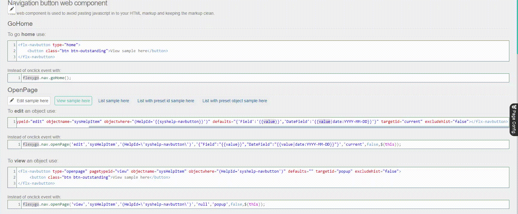
Task: Click the flx-navbutton type="home" code line
Action: pyautogui.click(x=49, y=45)
